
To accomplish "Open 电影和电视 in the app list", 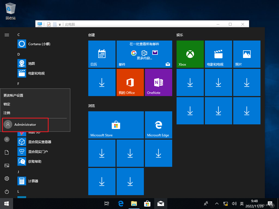I will pos(31,73).
